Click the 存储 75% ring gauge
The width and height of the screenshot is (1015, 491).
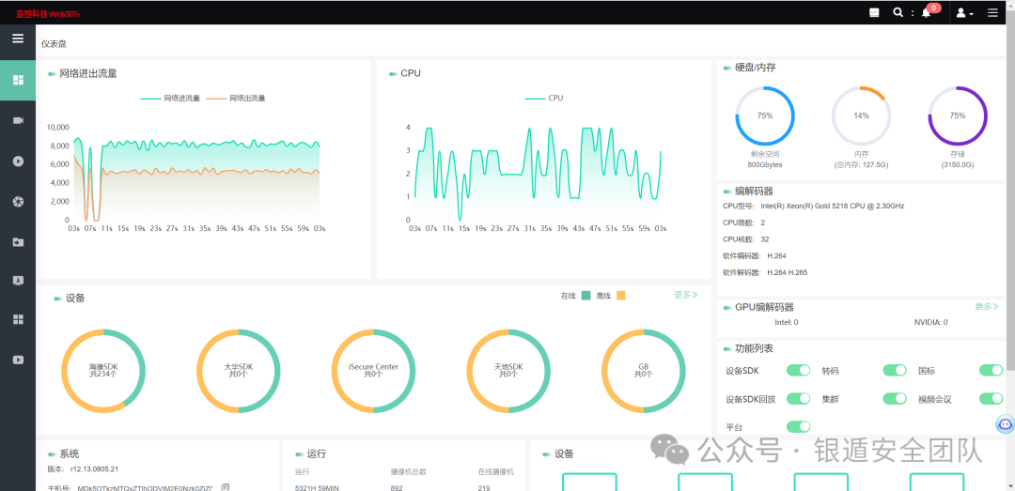[x=958, y=115]
